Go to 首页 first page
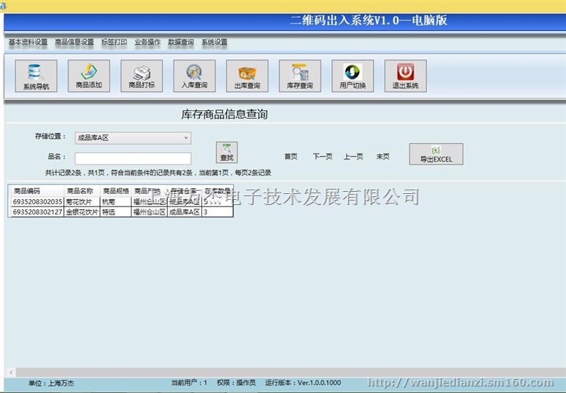This screenshot has height=393, width=566. pyautogui.click(x=290, y=156)
